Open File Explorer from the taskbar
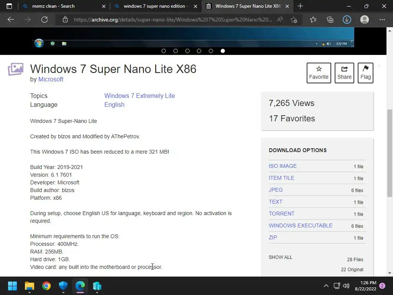This screenshot has height=295, width=393. pyautogui.click(x=29, y=286)
